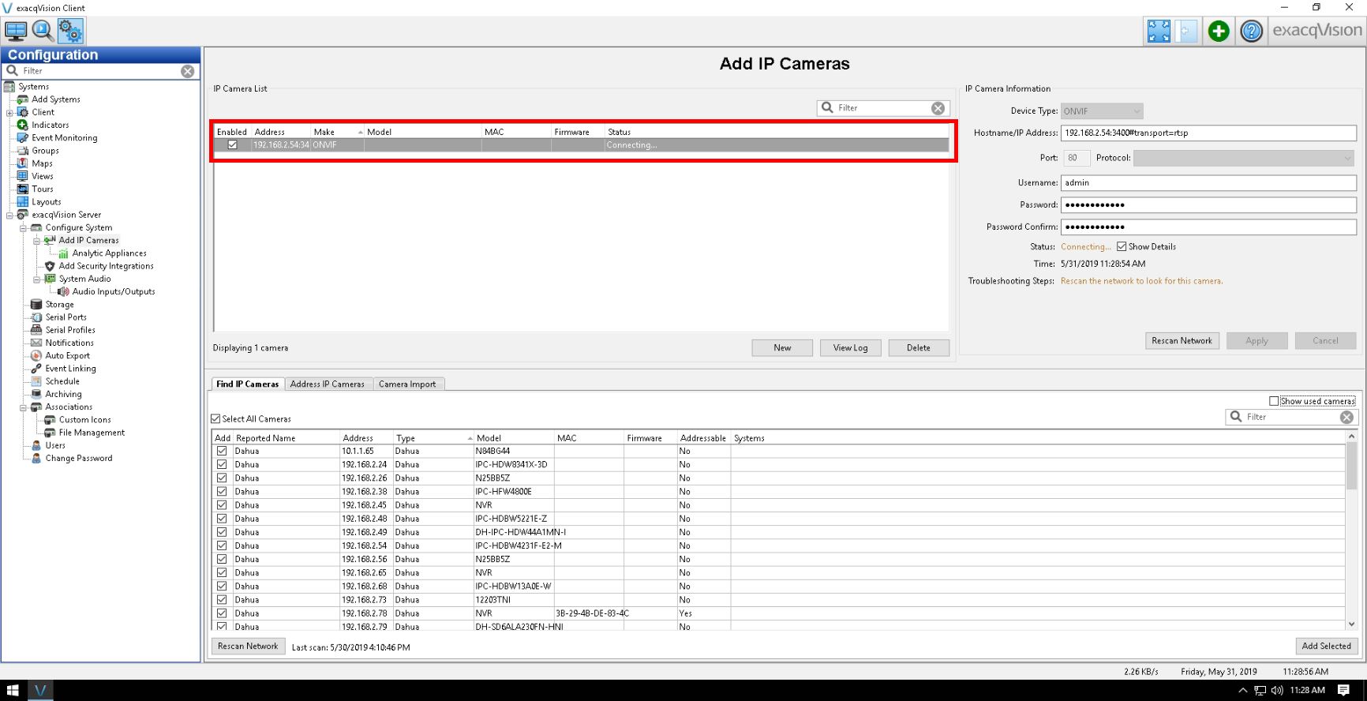Toggle full screen mode with the arrows icon
Viewport: 1367px width, 701px height.
[x=1159, y=31]
